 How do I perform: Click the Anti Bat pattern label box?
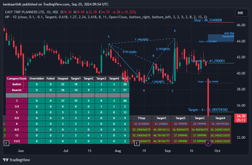coord(221,38)
